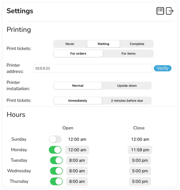Set printer installation to Upside down
The width and height of the screenshot is (180, 190).
pos(127,86)
